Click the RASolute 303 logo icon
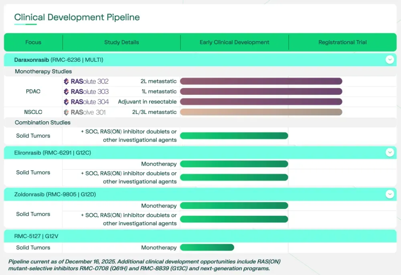The image size is (401, 275). pos(67,91)
